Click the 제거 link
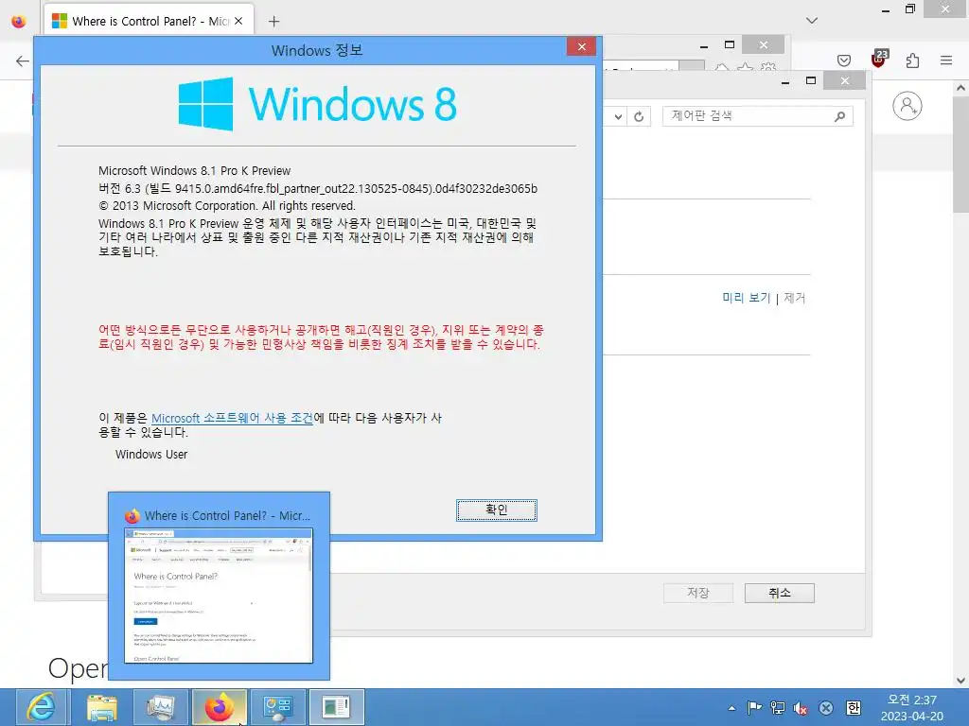The height and width of the screenshot is (726, 969). point(794,298)
